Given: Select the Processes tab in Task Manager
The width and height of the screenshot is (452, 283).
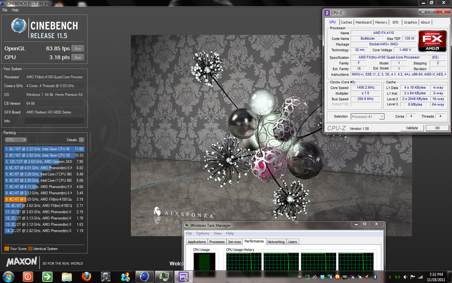Looking at the screenshot, I should [217, 242].
